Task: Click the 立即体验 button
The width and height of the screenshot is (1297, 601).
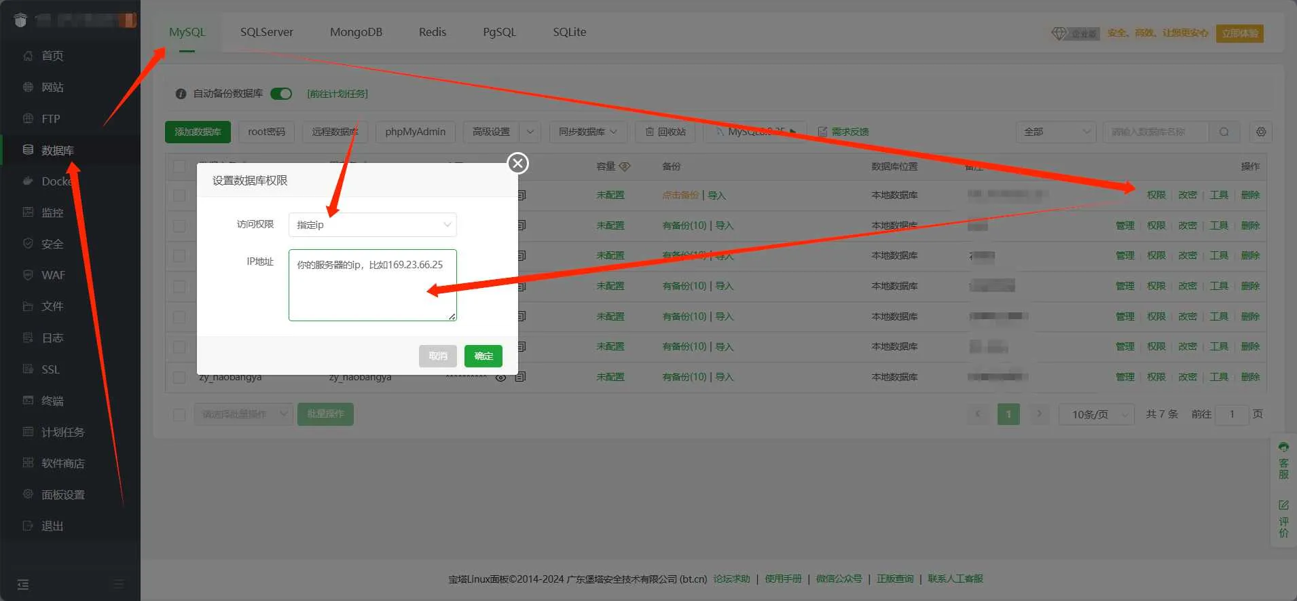Action: pyautogui.click(x=1240, y=33)
